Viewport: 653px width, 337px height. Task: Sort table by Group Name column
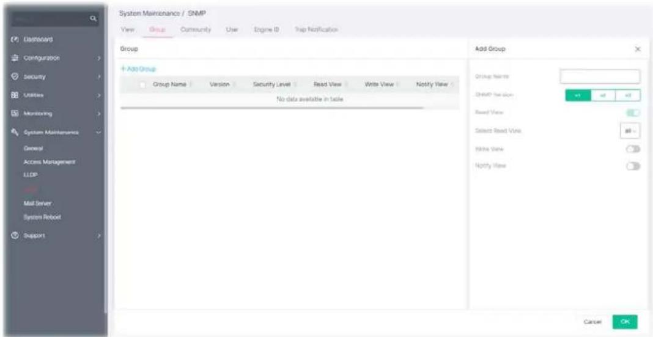(x=190, y=84)
